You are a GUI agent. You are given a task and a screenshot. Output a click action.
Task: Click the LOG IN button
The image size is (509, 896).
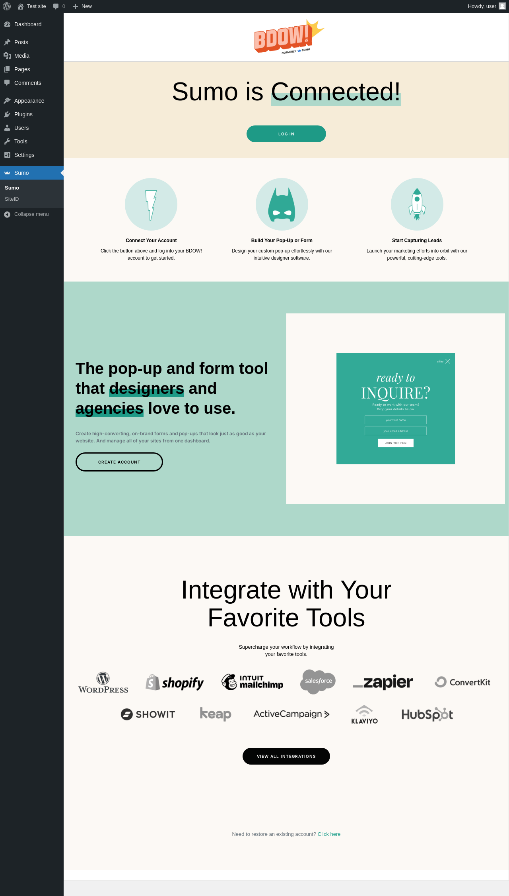click(286, 134)
